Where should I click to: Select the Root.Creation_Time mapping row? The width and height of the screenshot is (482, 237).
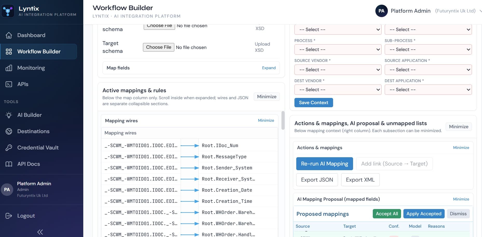tap(190, 201)
